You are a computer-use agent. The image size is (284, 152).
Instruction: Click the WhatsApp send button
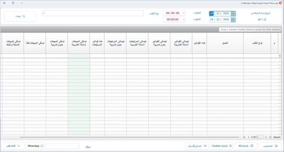point(35,146)
